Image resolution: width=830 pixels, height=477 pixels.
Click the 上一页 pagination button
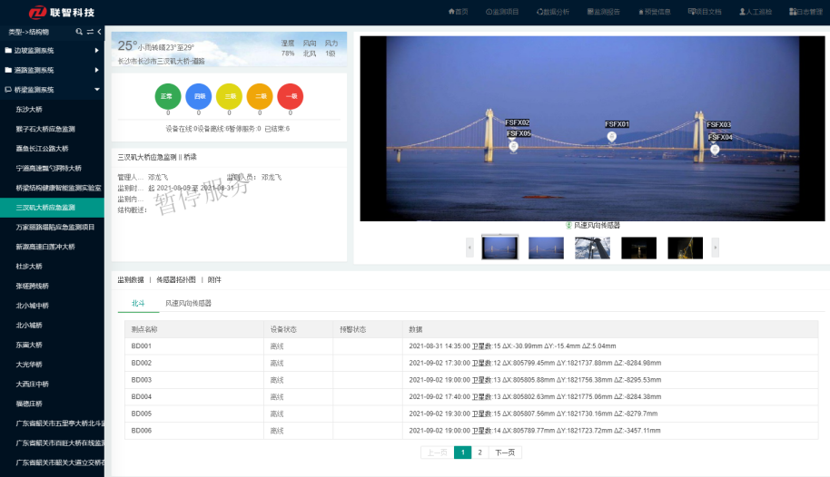click(437, 453)
